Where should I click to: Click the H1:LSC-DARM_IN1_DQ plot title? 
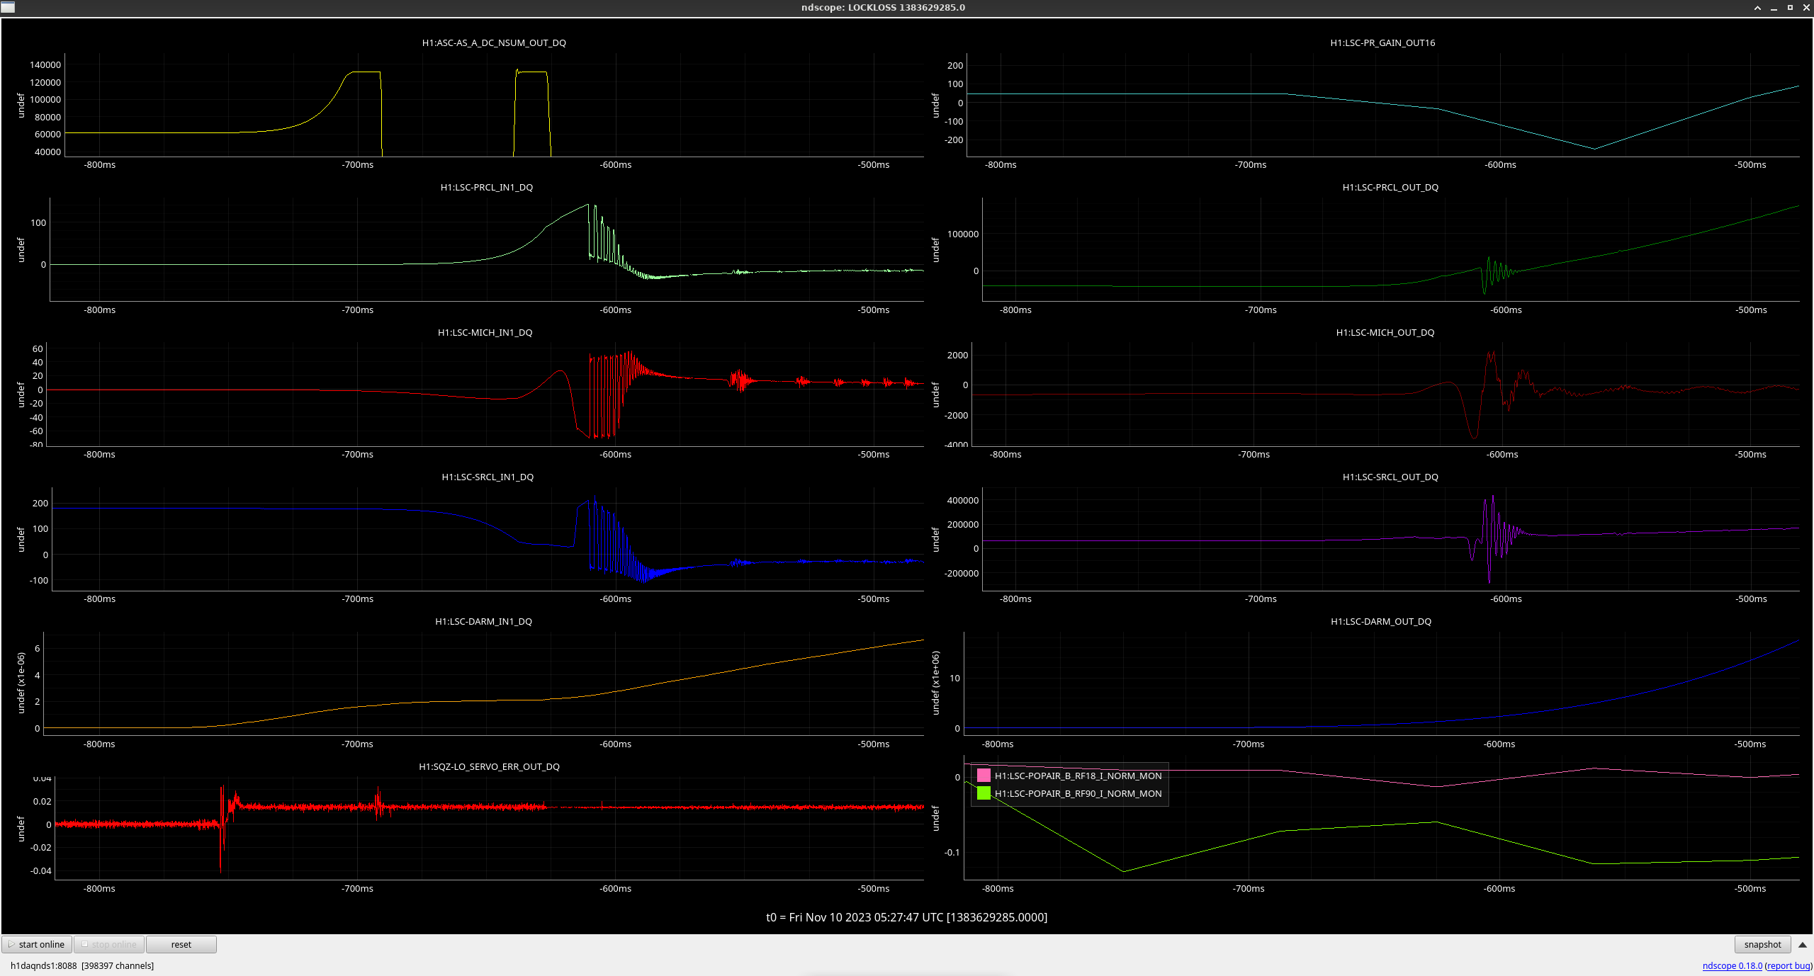pos(483,621)
